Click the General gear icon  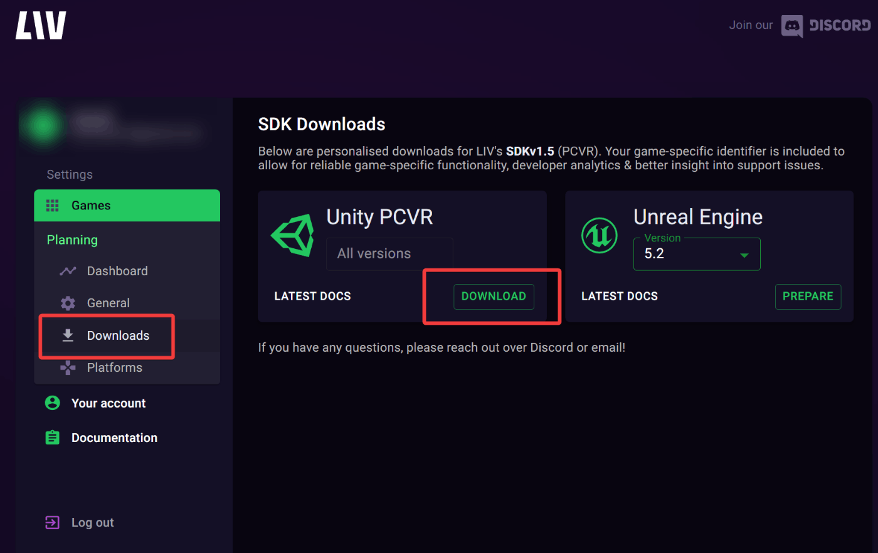coord(68,303)
